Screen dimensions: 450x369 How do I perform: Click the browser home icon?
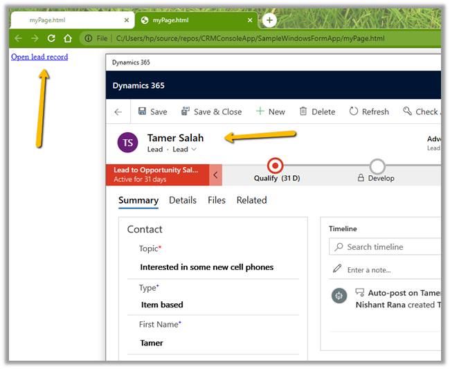[68, 38]
